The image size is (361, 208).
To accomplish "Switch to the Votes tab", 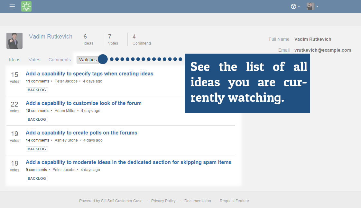I will (34, 60).
